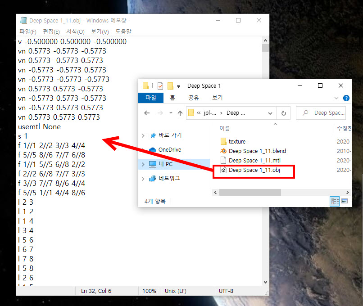Click the New folder quick access icon
The image size is (363, 306).
point(170,86)
